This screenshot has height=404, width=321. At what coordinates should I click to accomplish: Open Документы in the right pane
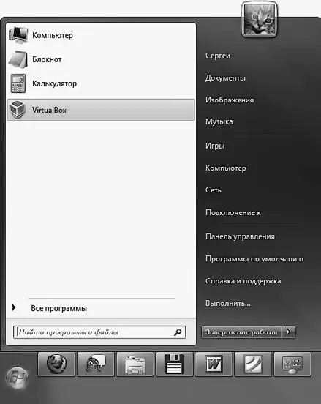coord(225,78)
